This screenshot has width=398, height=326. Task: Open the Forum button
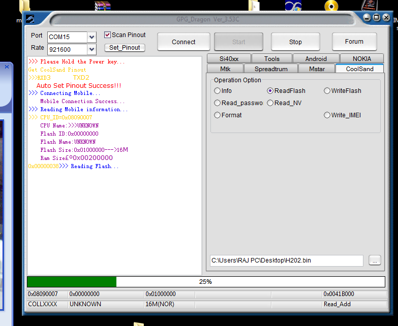pyautogui.click(x=354, y=41)
